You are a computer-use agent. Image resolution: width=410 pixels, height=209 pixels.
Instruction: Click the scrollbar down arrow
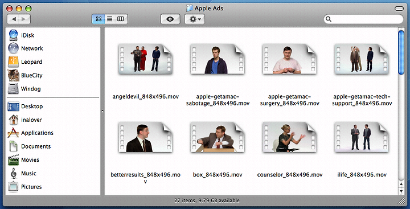click(x=401, y=191)
